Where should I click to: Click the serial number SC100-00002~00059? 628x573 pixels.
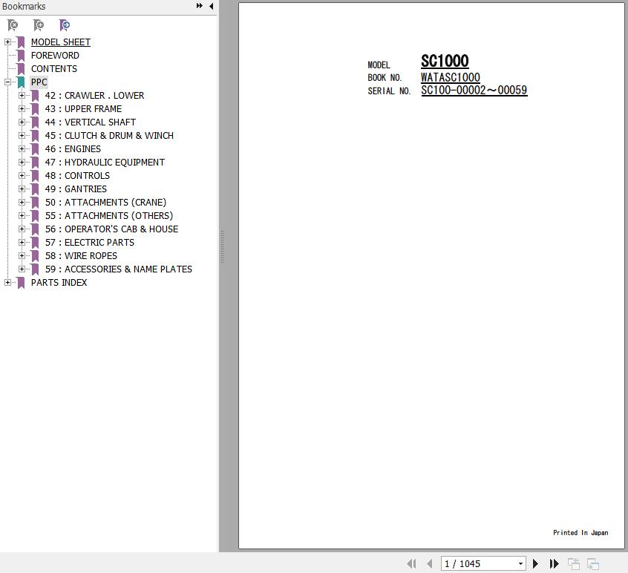click(x=474, y=91)
